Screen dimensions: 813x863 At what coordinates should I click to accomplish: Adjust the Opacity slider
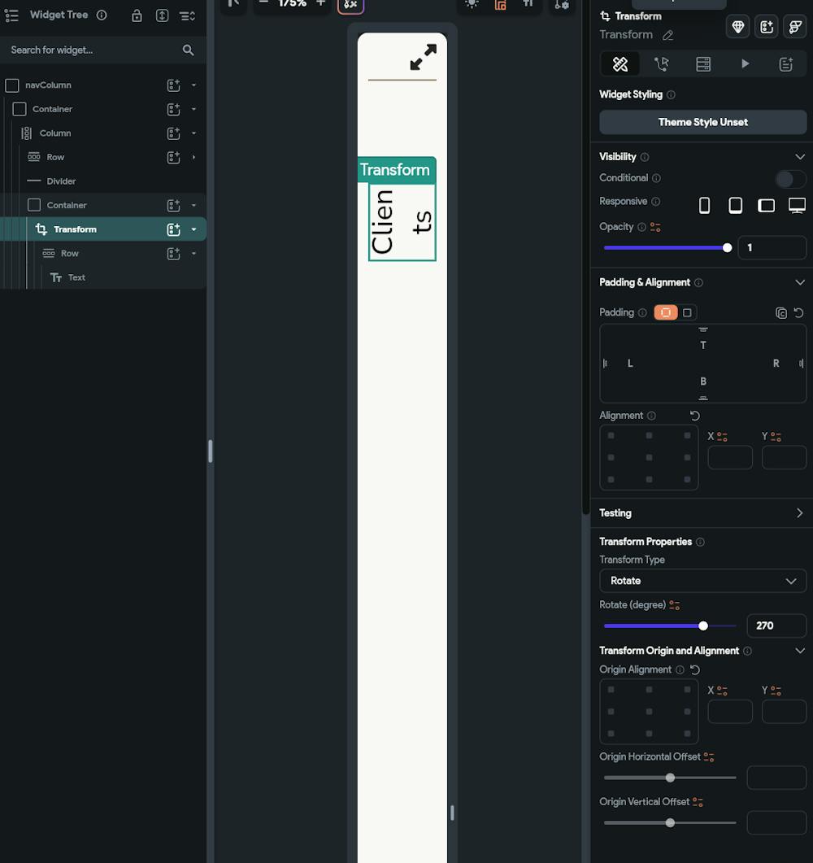coord(667,248)
